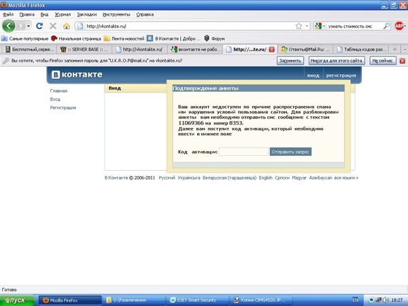Click the 'регистрация' link in the header
The height and width of the screenshot is (306, 408).
point(341,75)
